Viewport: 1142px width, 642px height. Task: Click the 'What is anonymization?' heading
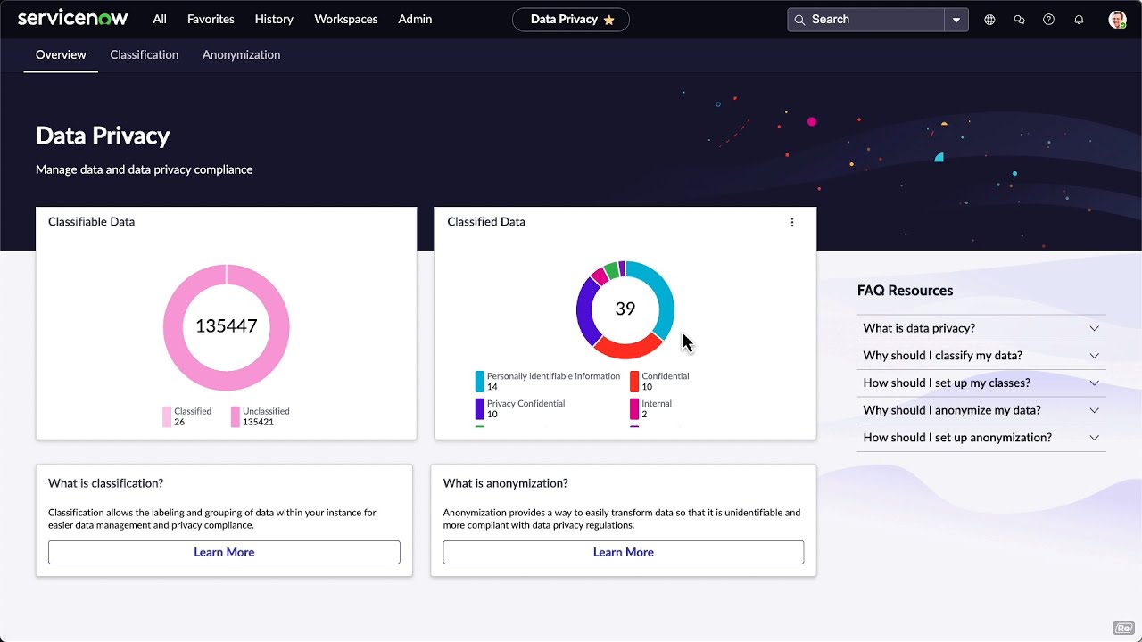tap(506, 483)
